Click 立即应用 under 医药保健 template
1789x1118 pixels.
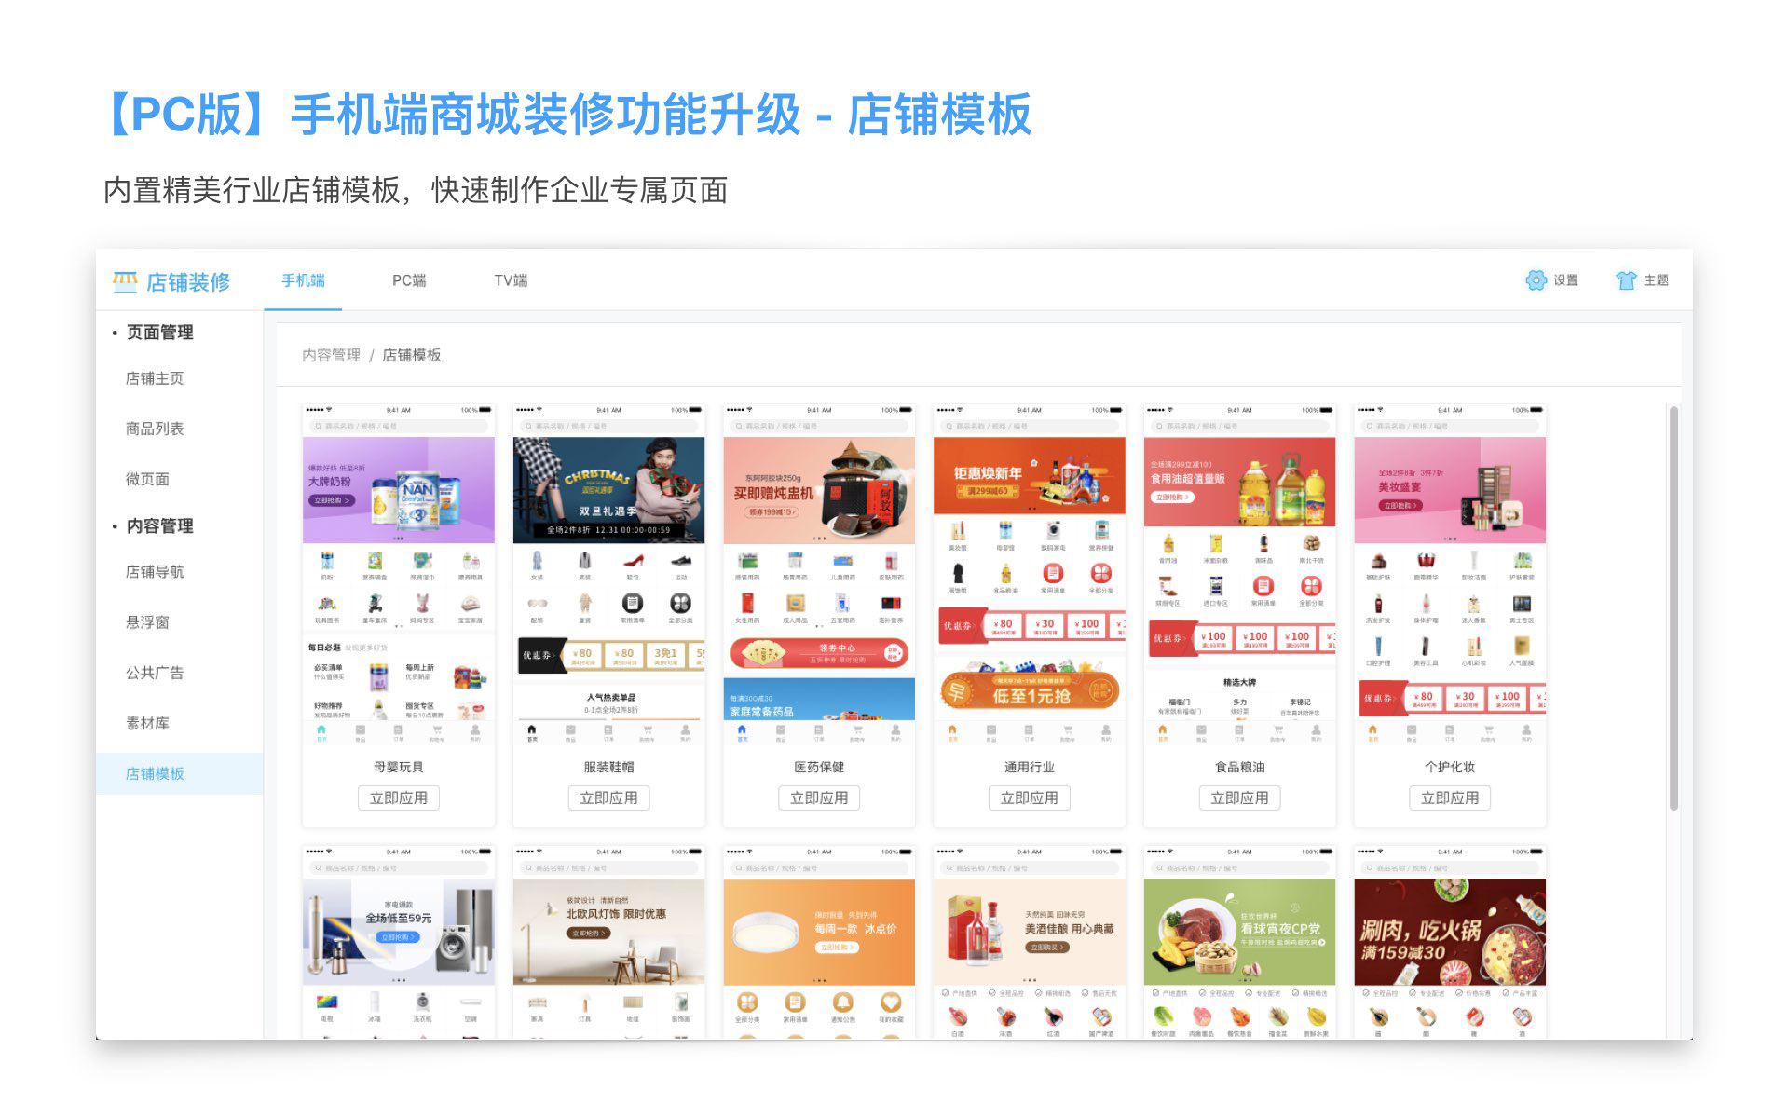coord(819,798)
